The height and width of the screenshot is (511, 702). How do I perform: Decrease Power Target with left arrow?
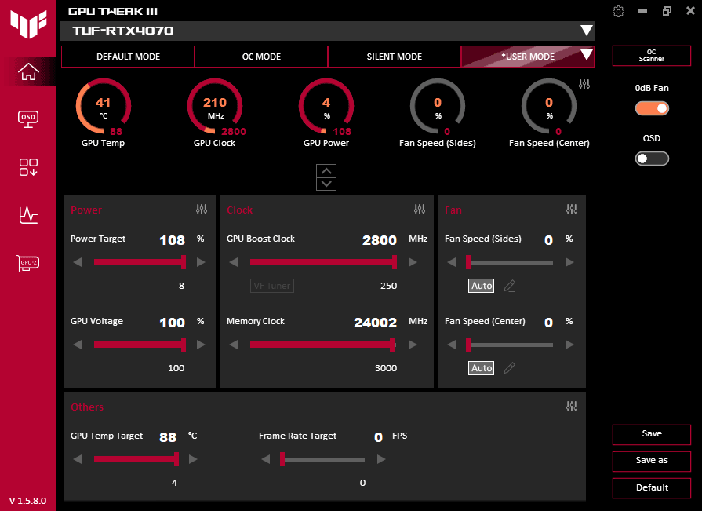[78, 262]
